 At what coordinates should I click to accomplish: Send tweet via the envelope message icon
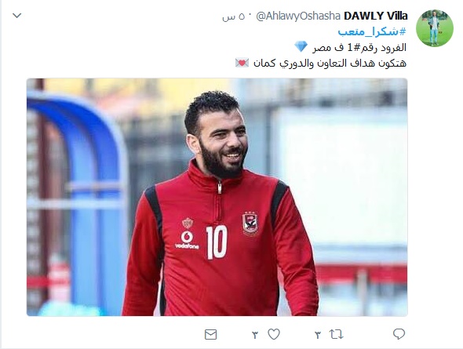click(210, 335)
